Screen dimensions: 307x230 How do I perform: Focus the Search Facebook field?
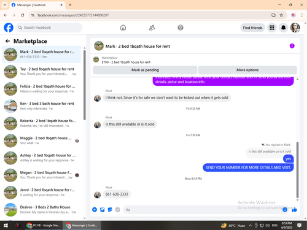[x=49, y=28]
